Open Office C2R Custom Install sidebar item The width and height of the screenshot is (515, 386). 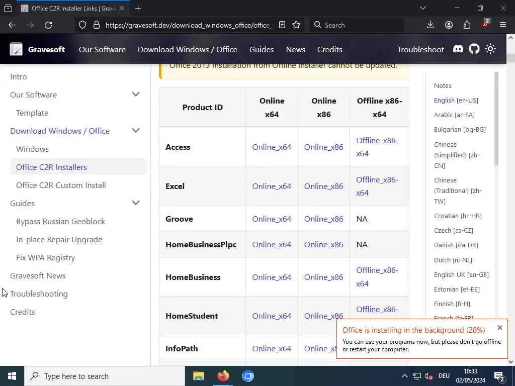coord(61,185)
